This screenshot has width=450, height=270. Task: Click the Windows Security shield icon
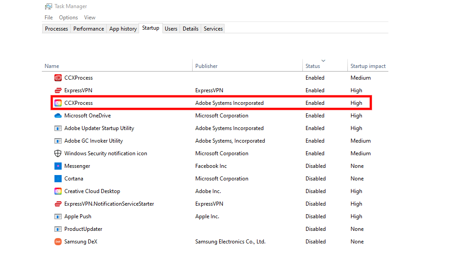pos(58,153)
